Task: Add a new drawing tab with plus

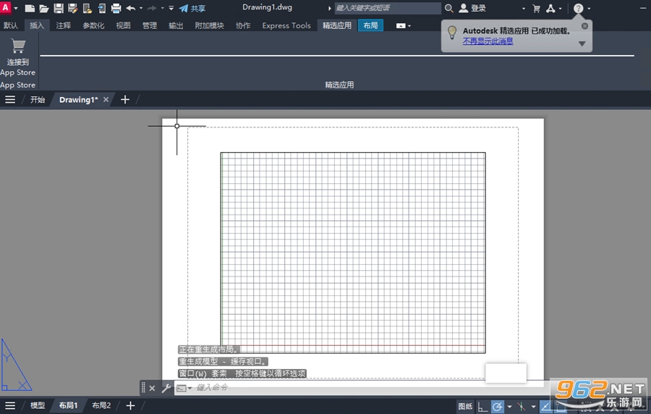Action: point(125,100)
